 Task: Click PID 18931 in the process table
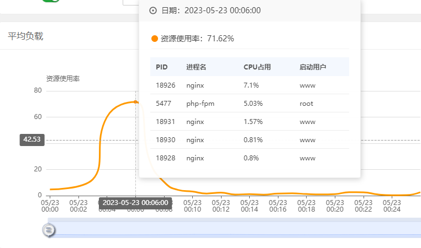pos(165,122)
